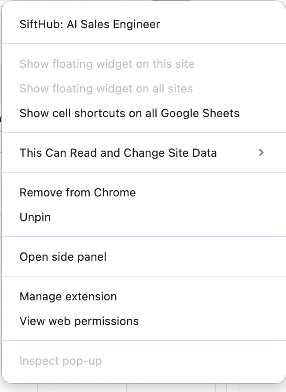Choose Remove from Chrome
This screenshot has width=286, height=392.
(77, 192)
